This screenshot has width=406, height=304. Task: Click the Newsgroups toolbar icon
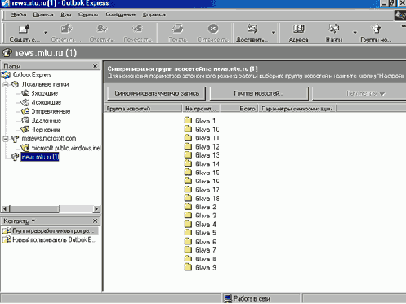tap(376, 29)
